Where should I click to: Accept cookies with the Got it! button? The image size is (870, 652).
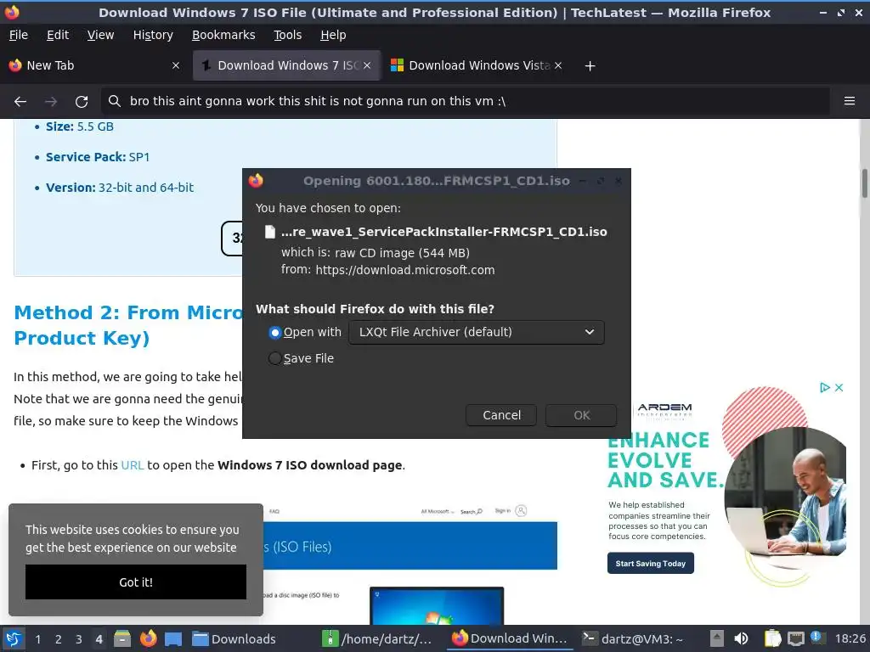pos(136,582)
